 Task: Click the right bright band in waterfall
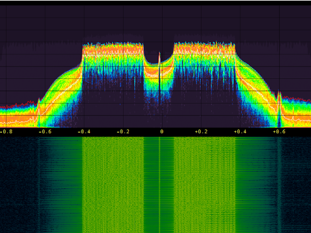click(205, 185)
